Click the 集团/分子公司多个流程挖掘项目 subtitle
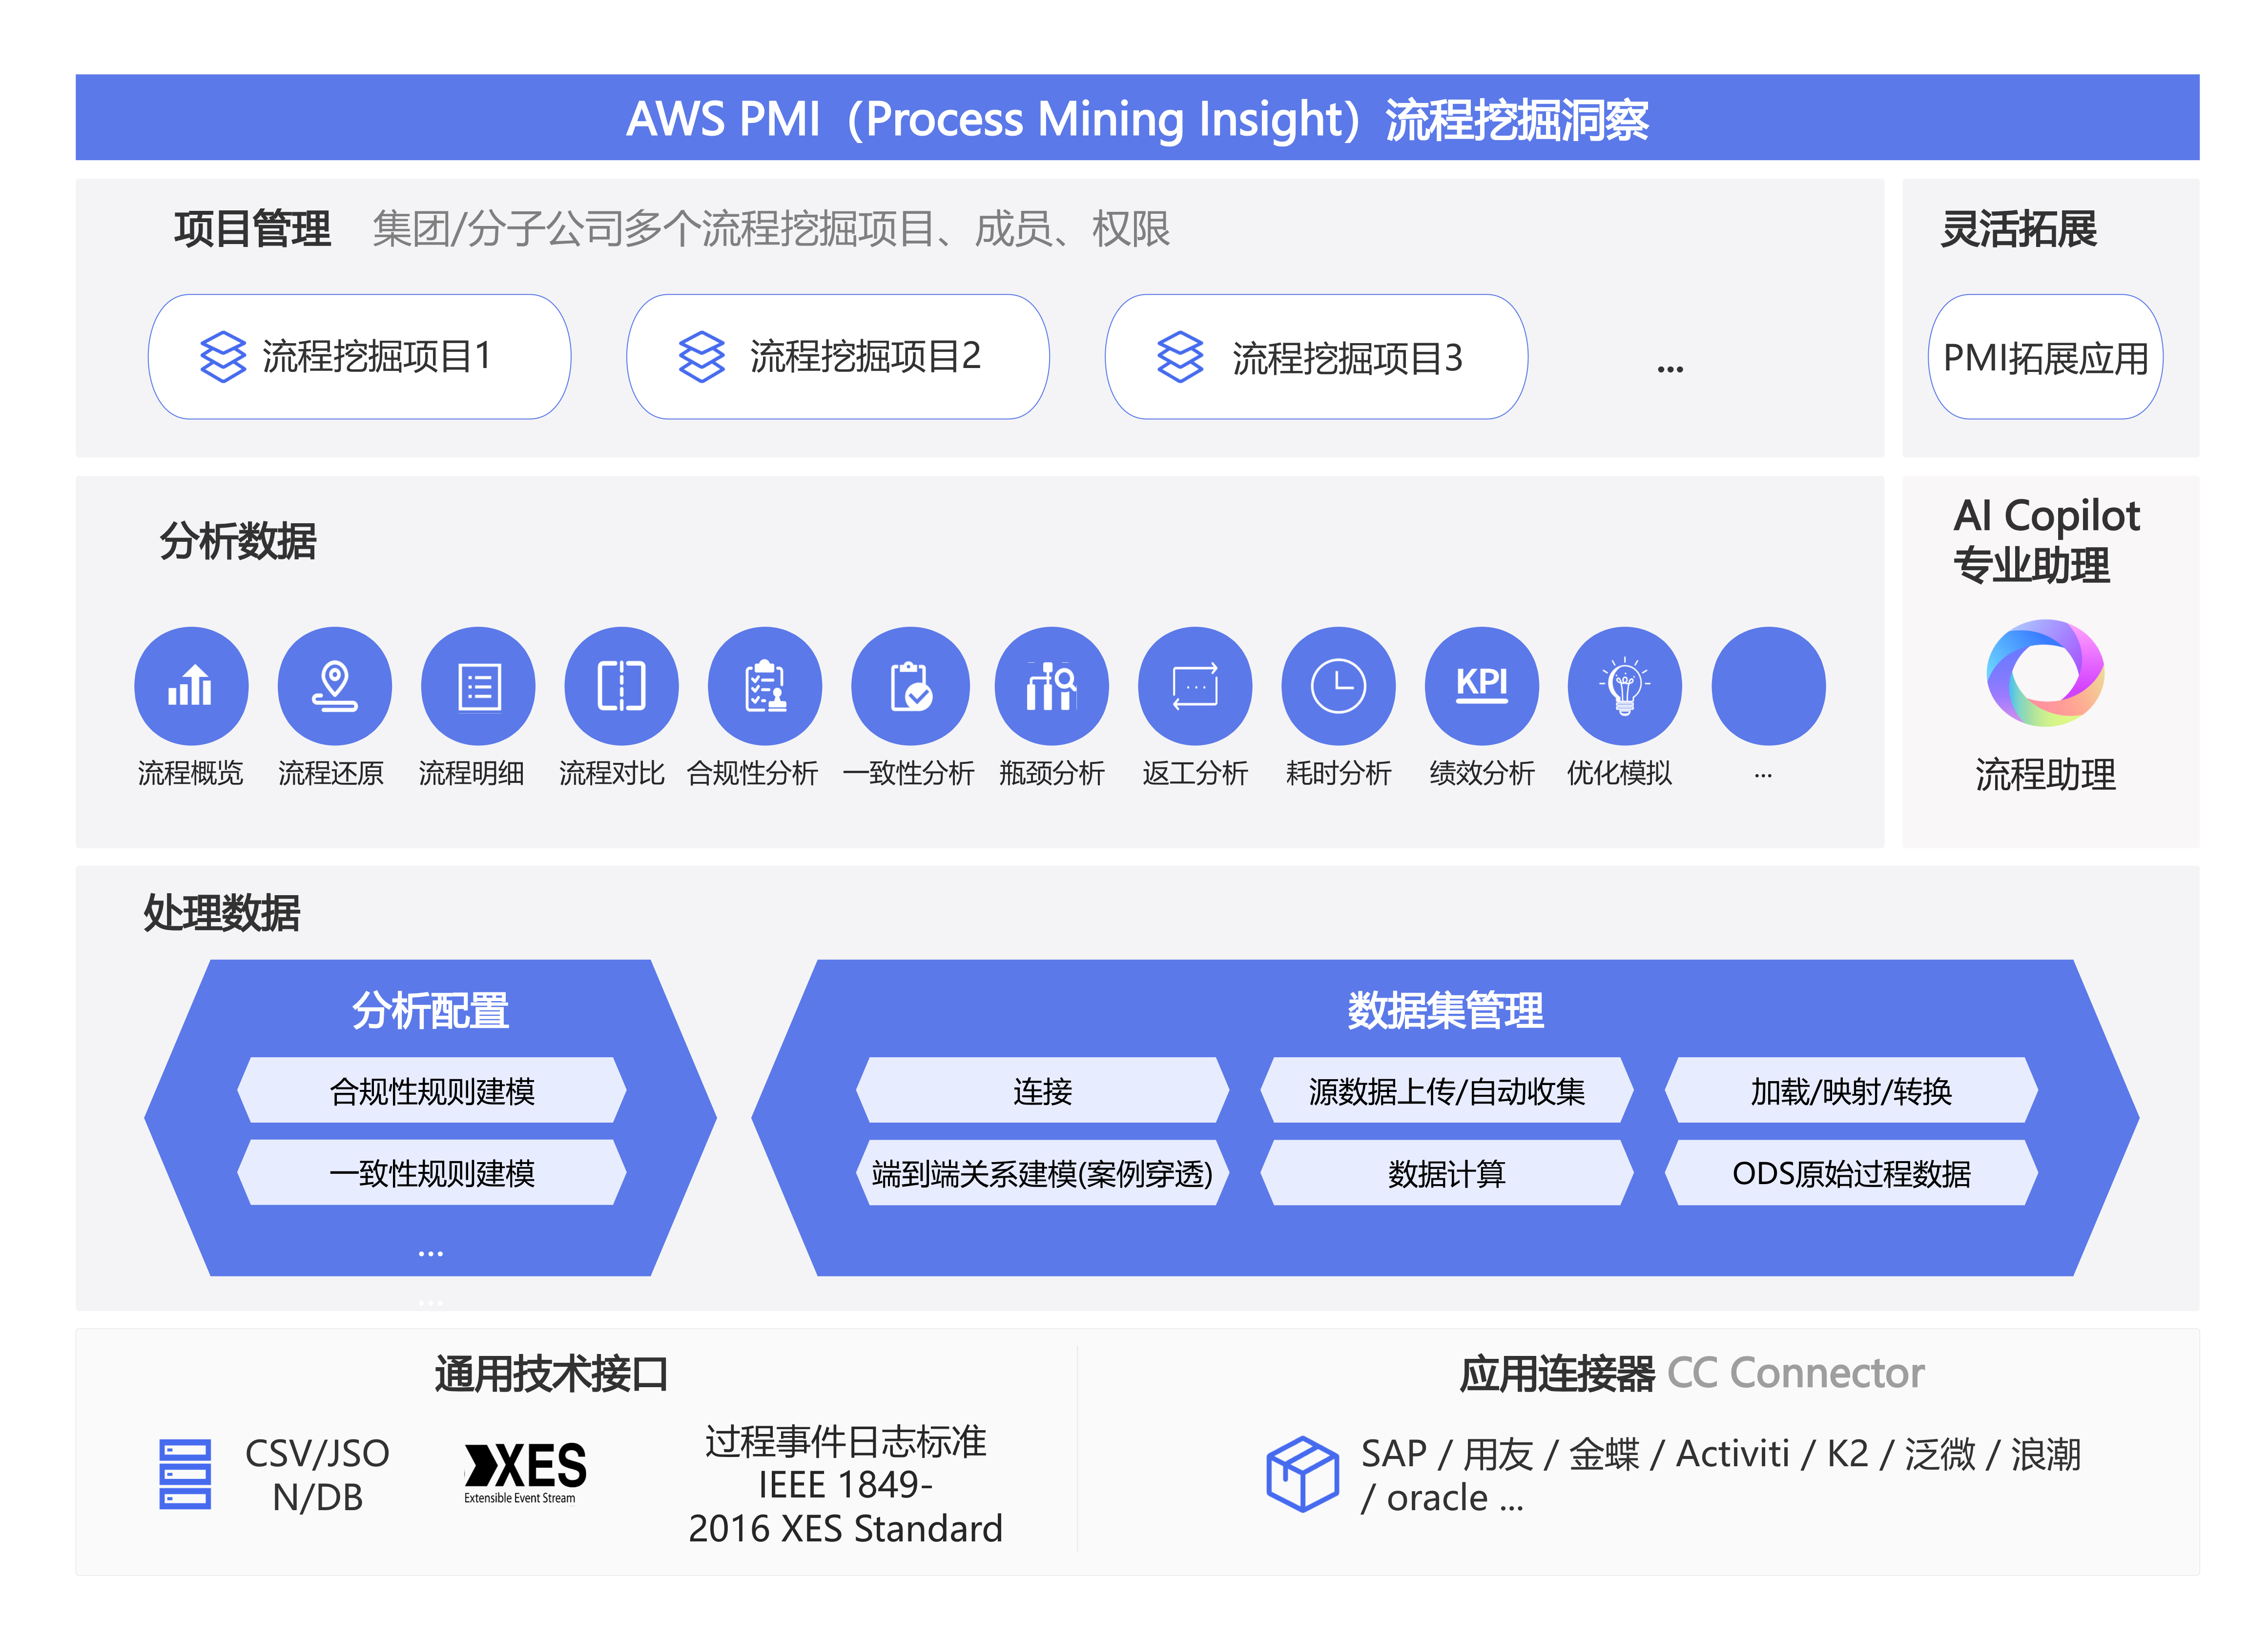 click(771, 229)
